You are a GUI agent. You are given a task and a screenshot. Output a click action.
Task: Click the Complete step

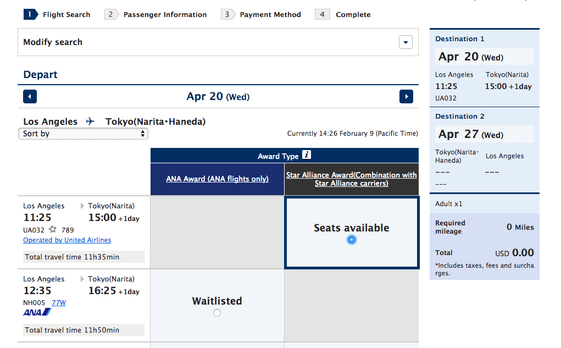point(353,15)
